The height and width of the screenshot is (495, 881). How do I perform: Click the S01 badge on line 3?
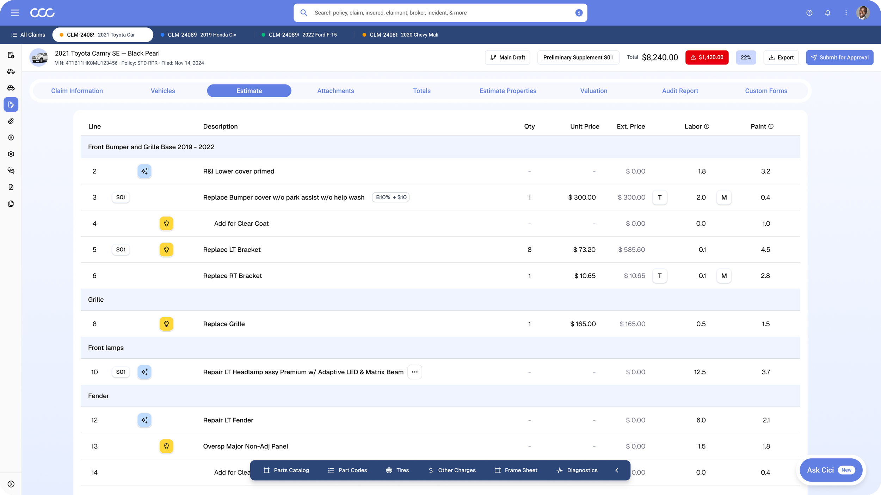pos(121,198)
